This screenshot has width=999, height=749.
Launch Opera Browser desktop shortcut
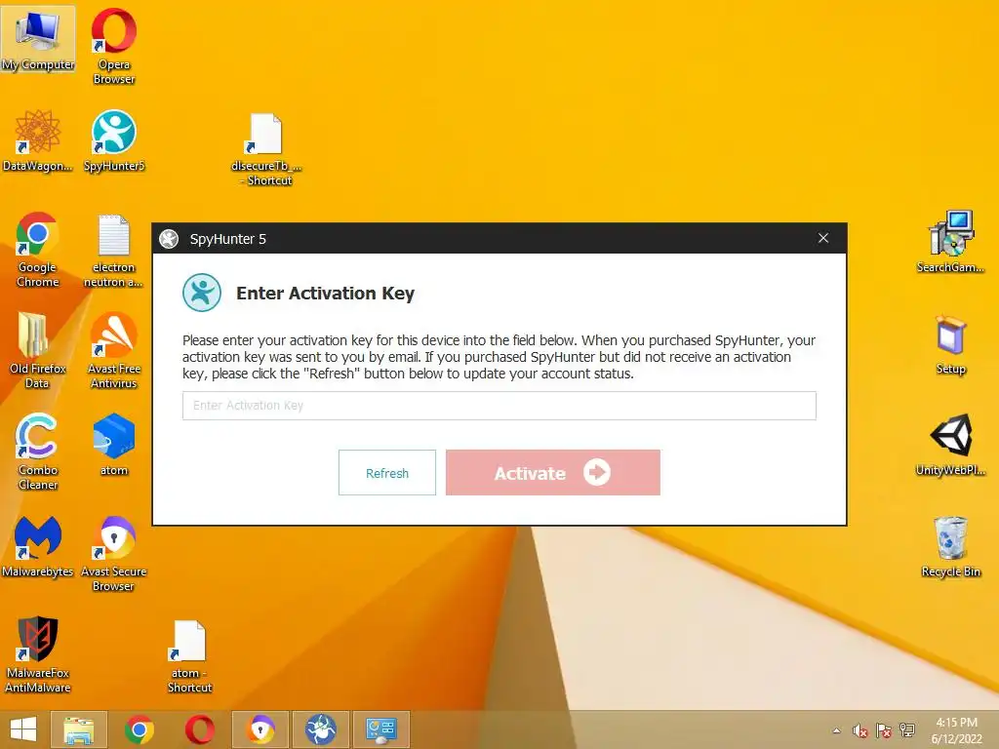[x=113, y=46]
